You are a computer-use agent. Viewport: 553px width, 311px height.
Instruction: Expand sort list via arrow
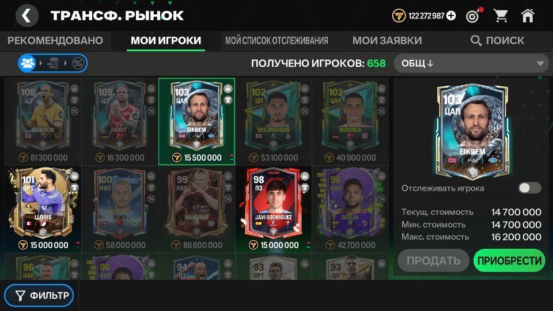tap(540, 64)
